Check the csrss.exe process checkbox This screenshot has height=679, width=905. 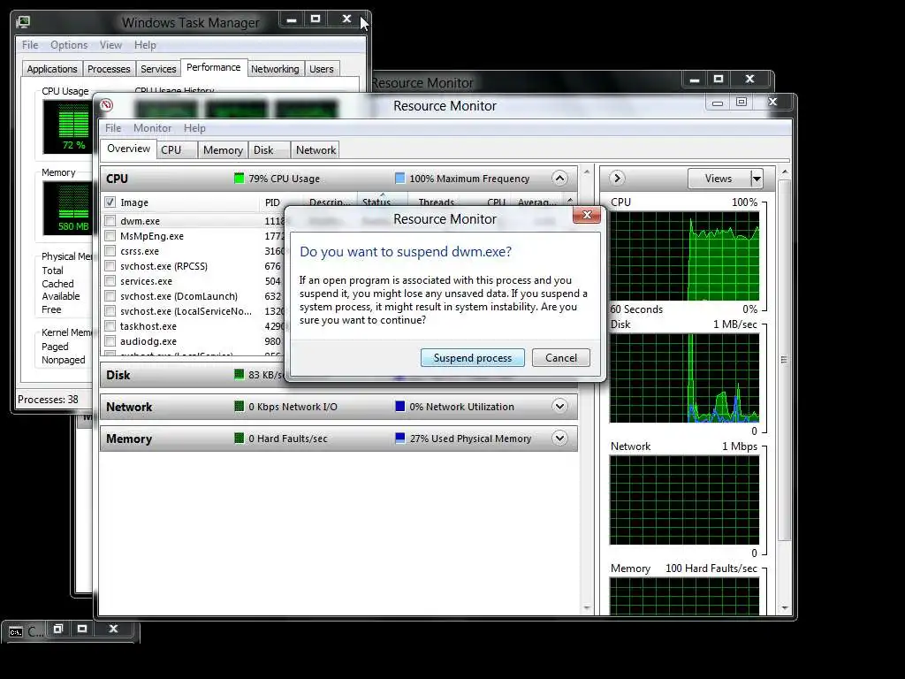110,250
